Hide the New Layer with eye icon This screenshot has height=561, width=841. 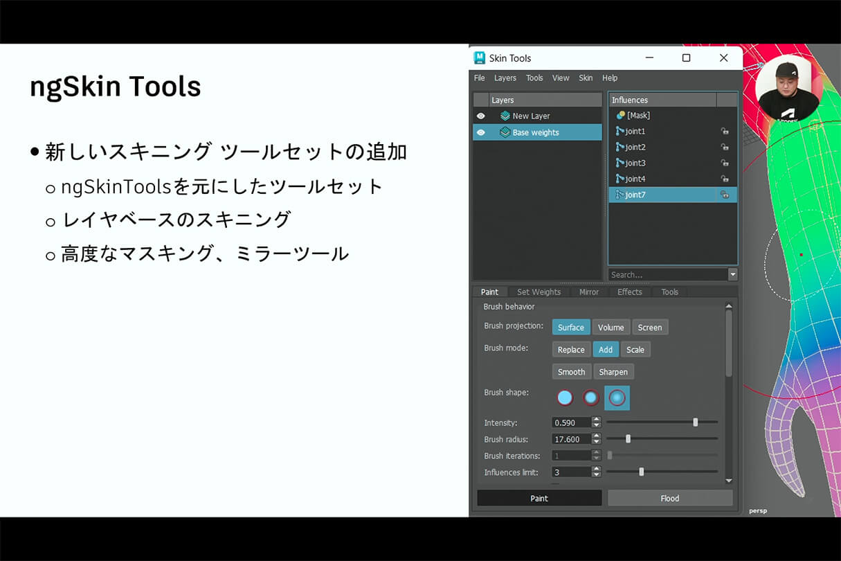[x=481, y=116]
